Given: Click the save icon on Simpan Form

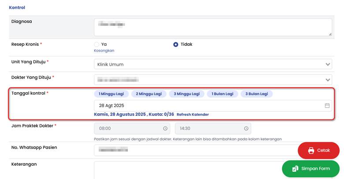Looking at the screenshot, I should [x=295, y=168].
